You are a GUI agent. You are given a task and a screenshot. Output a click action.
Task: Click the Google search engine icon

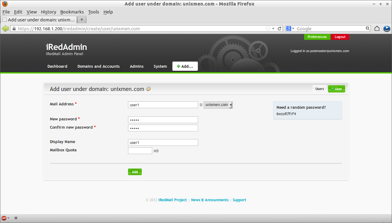[x=288, y=28]
